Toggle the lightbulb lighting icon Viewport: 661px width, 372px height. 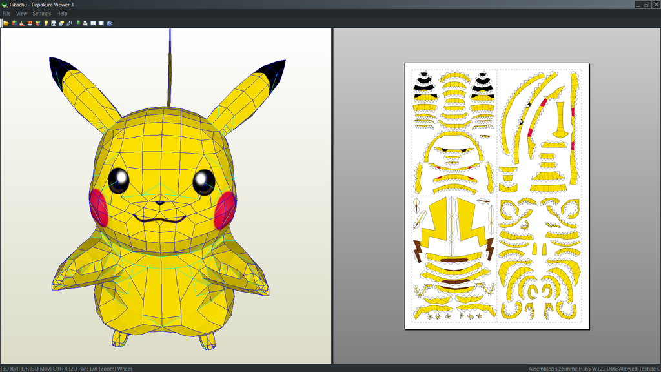[x=46, y=23]
